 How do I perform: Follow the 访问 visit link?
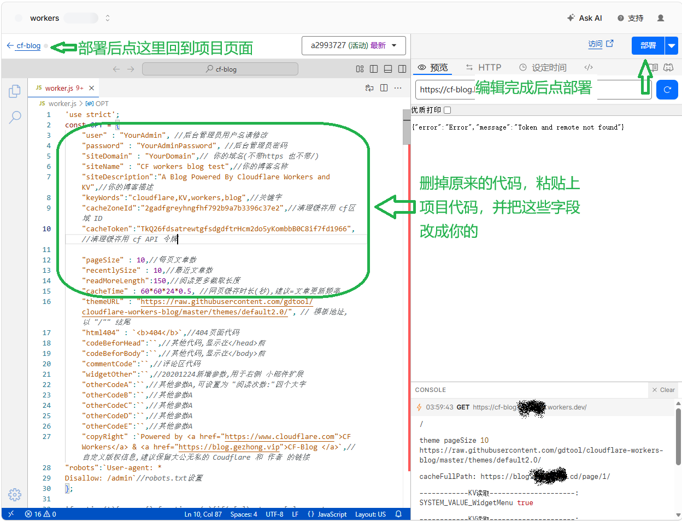595,44
